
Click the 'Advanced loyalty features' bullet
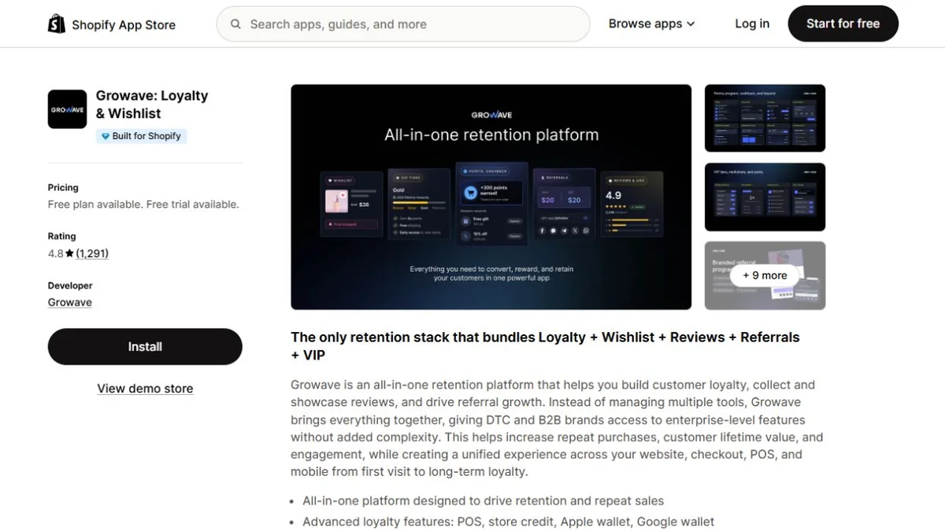point(509,522)
